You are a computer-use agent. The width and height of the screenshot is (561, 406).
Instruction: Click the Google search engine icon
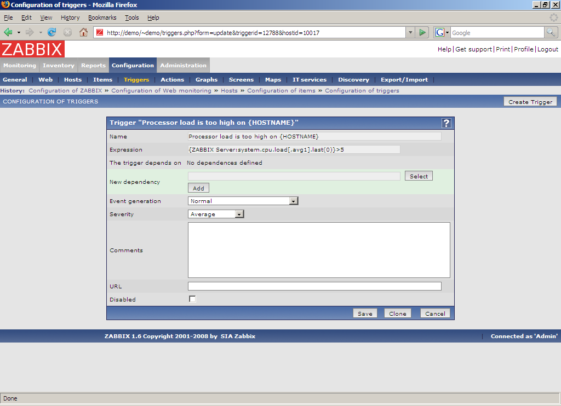[x=440, y=32]
